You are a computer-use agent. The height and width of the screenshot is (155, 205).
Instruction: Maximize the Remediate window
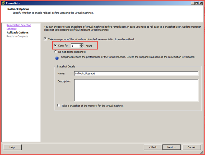click(x=197, y=3)
